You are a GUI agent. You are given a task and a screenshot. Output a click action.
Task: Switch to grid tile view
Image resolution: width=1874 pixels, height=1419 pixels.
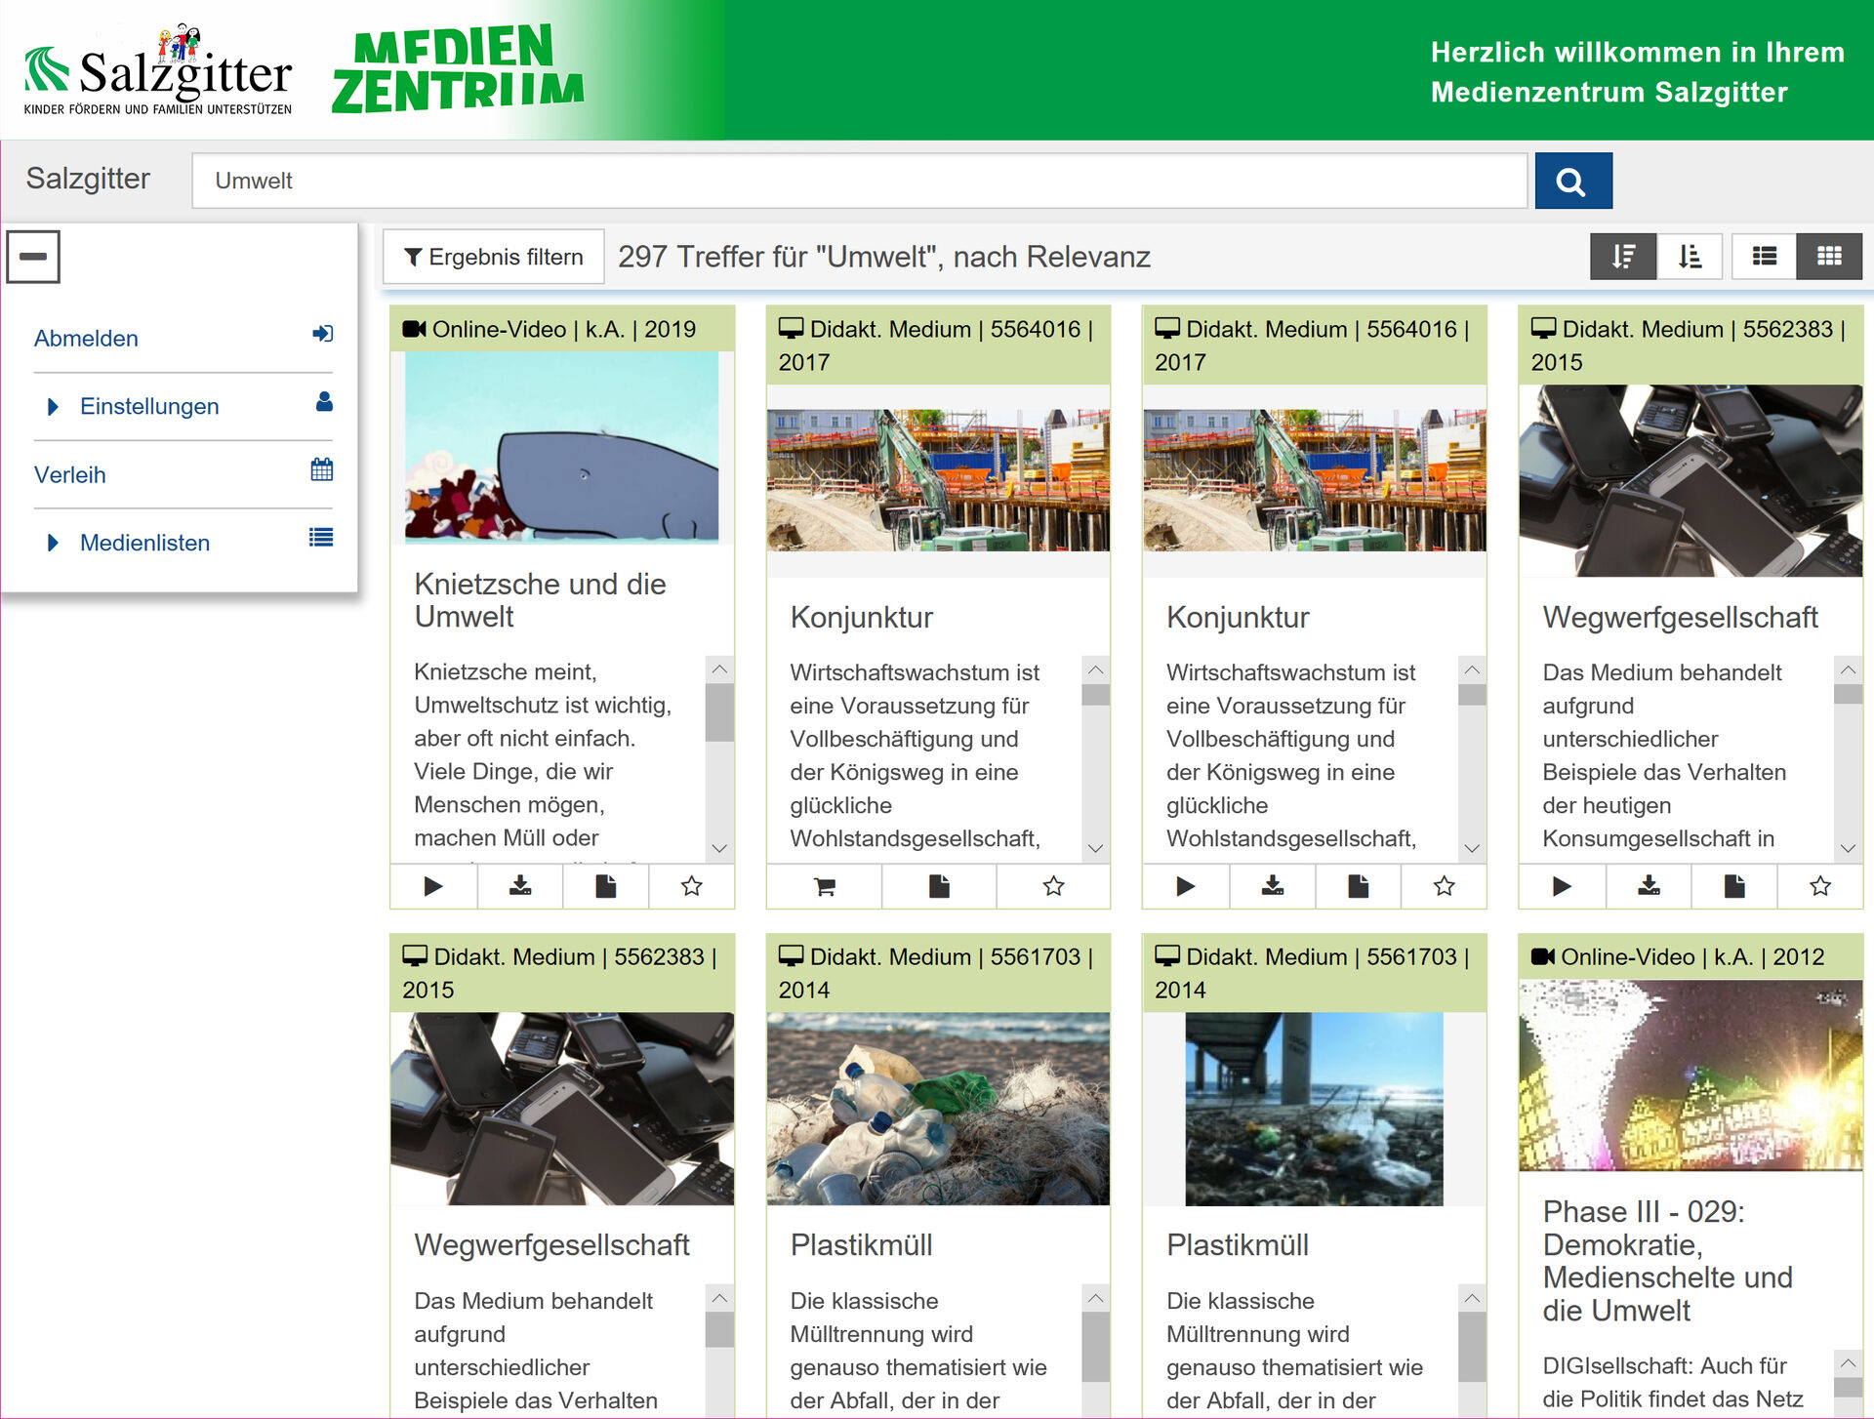coord(1829,257)
